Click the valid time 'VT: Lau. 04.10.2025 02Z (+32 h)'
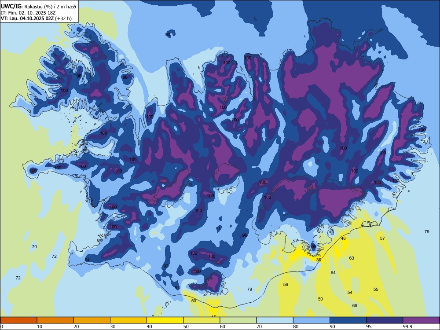440x330 pixels. 36,18
